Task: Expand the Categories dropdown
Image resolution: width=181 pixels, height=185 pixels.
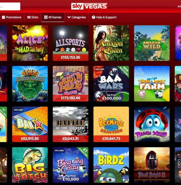Action: pos(77,17)
